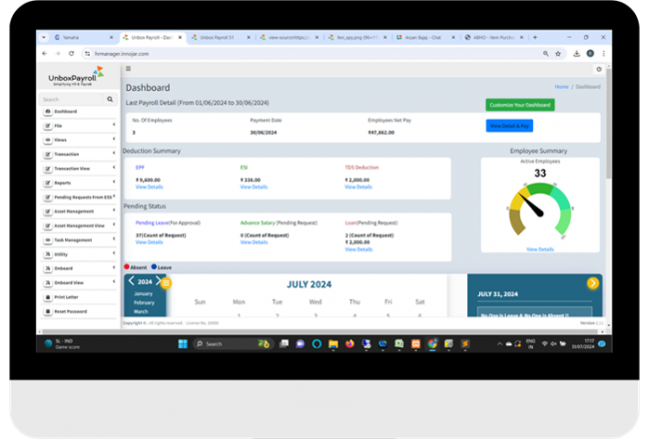Click the sidebar Search input field
The width and height of the screenshot is (649, 439).
[72, 100]
